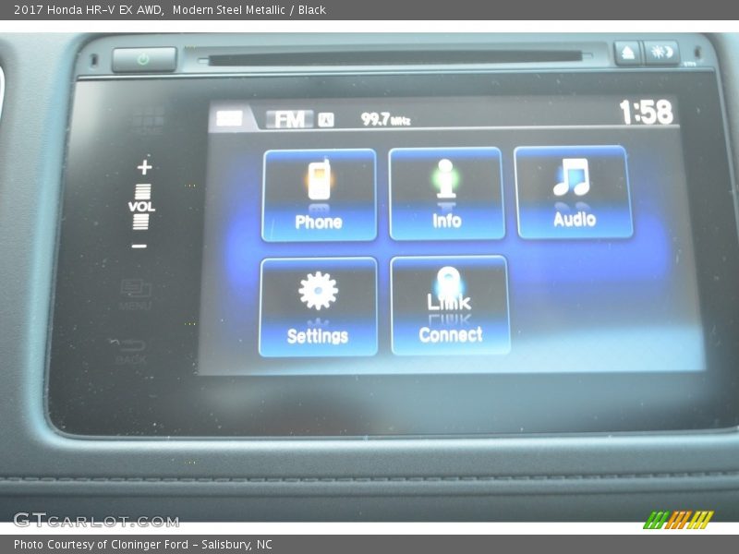Open the Audio tile

click(x=574, y=192)
